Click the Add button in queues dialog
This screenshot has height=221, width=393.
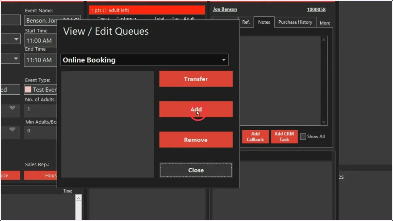(196, 109)
